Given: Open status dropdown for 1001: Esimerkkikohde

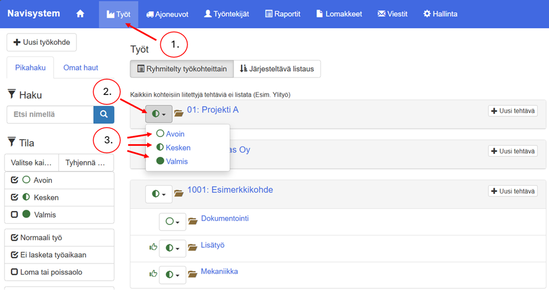Looking at the screenshot, I should [x=159, y=193].
